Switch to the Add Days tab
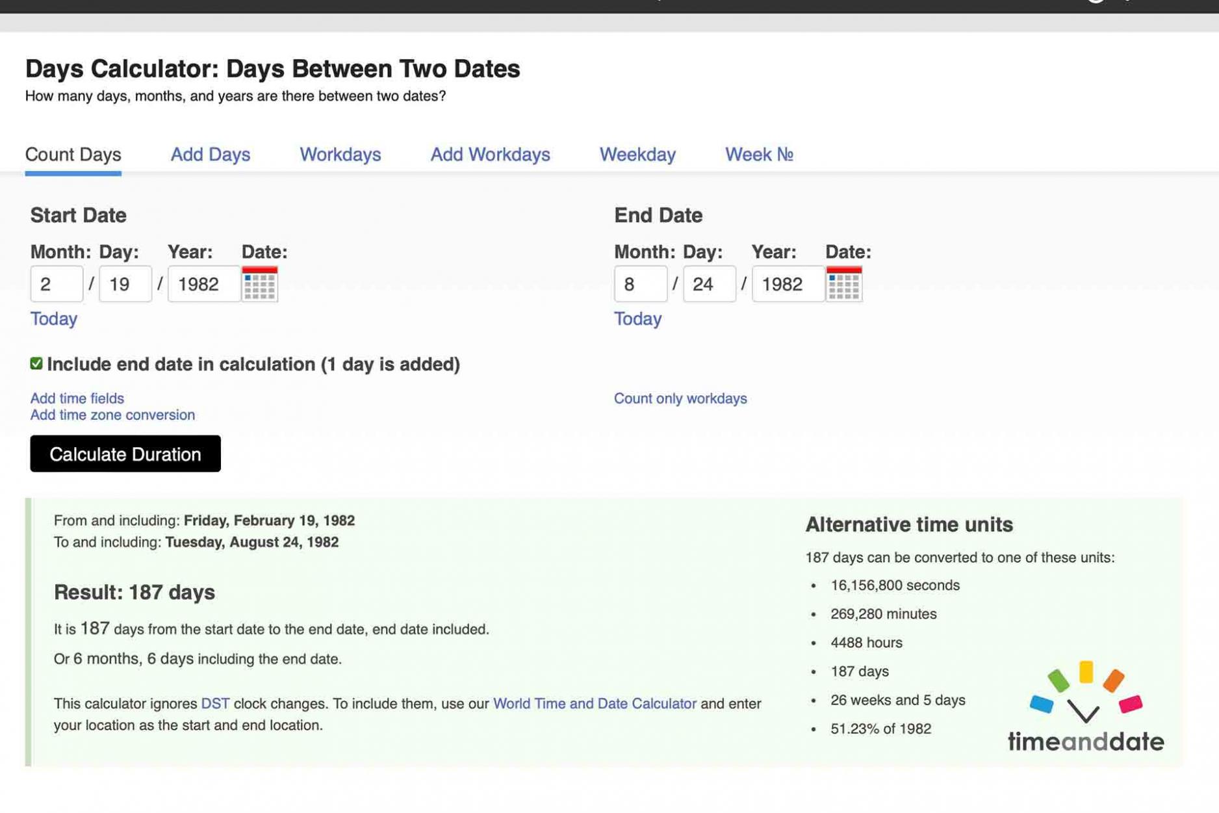The width and height of the screenshot is (1219, 813). [210, 155]
